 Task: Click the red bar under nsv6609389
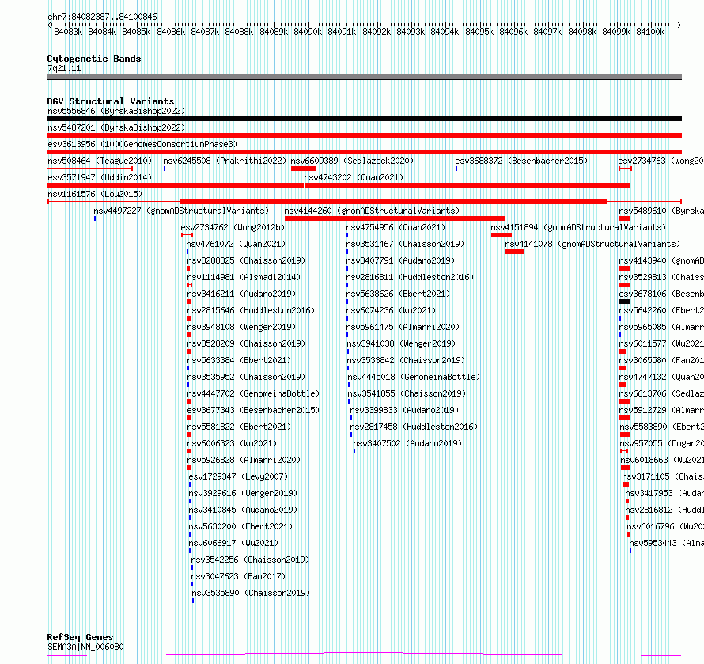tap(304, 169)
